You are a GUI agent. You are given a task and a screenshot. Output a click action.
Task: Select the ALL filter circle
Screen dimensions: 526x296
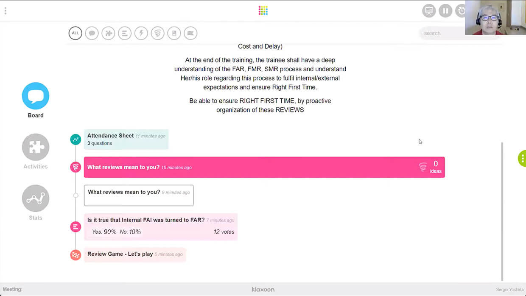pyautogui.click(x=75, y=33)
